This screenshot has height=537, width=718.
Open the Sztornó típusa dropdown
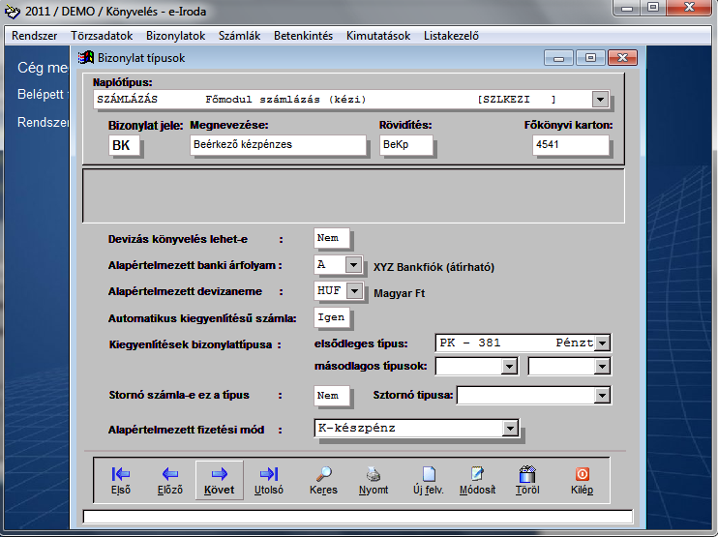pos(603,395)
